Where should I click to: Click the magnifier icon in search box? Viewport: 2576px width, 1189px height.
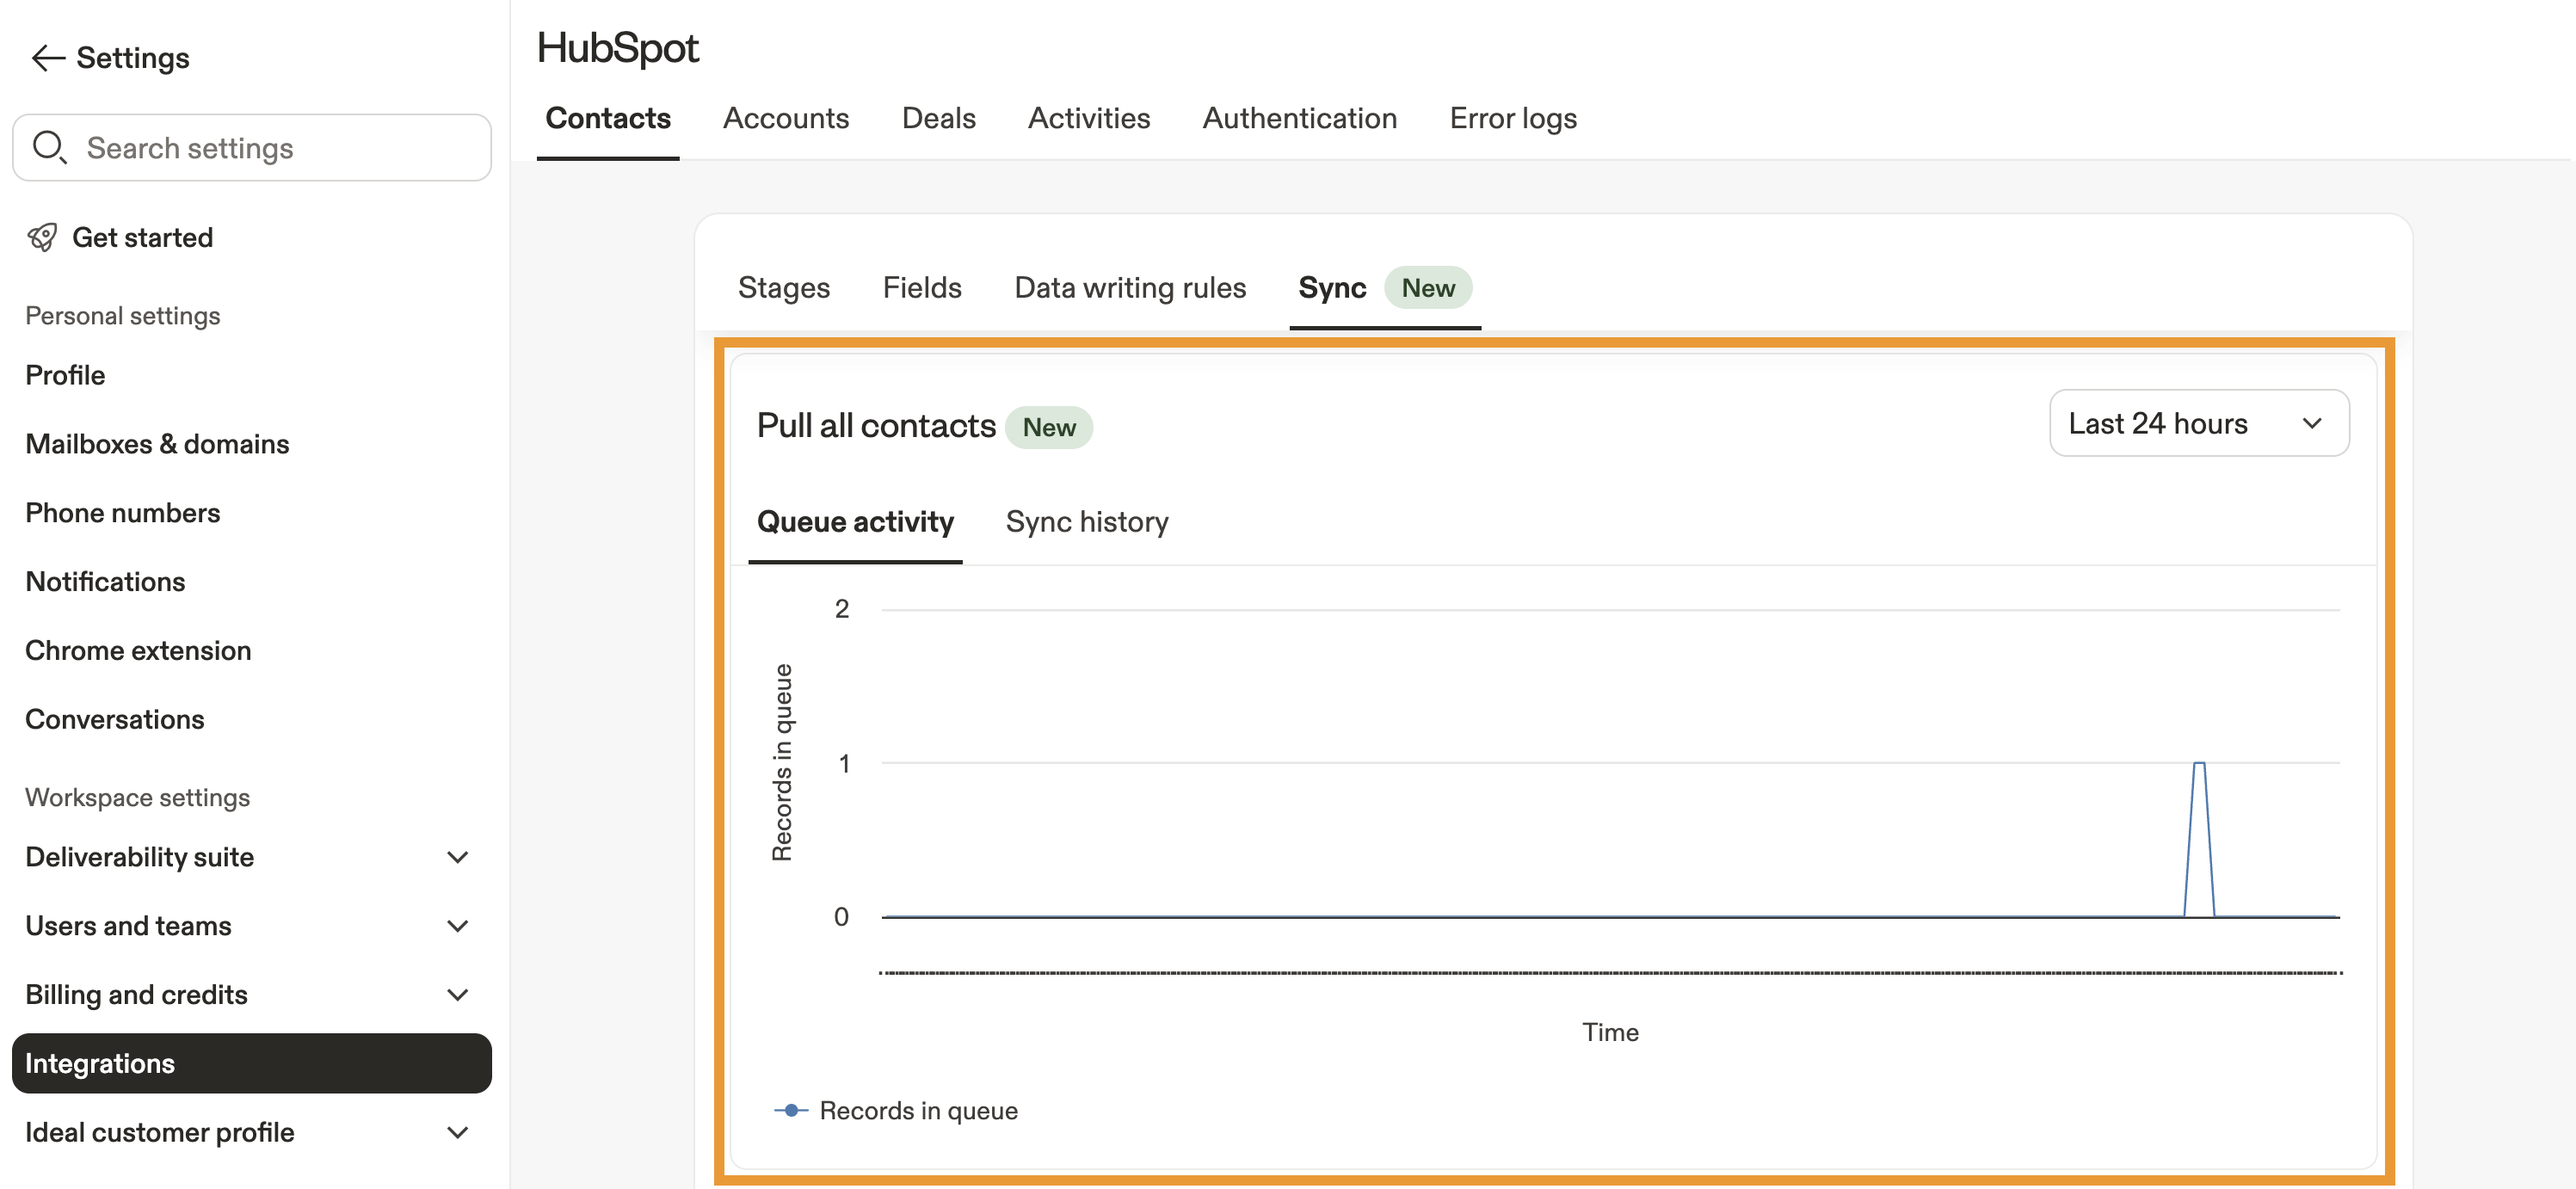click(49, 148)
